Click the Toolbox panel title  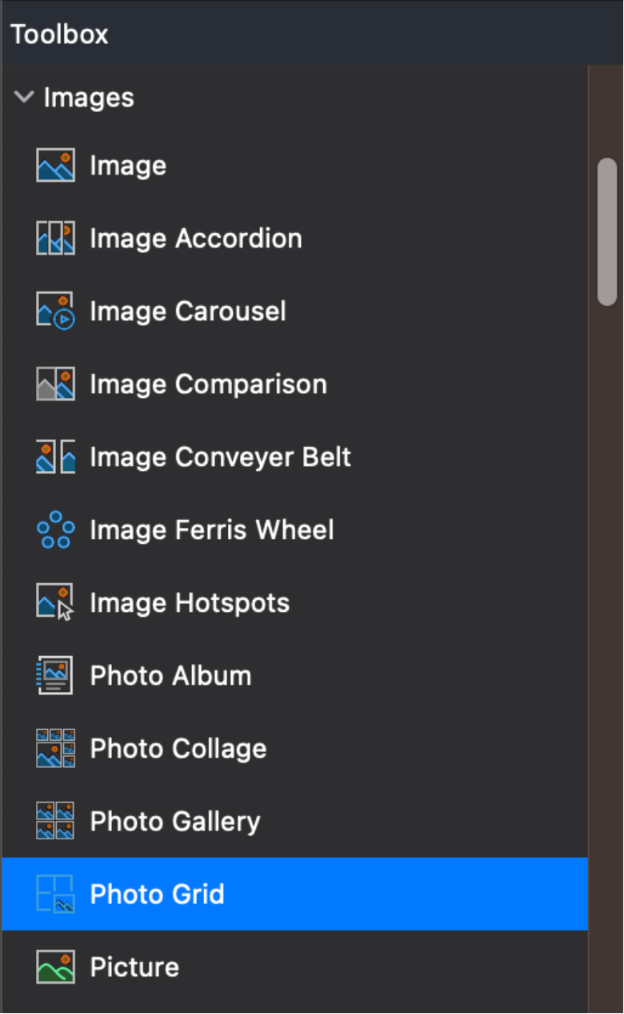[x=60, y=34]
